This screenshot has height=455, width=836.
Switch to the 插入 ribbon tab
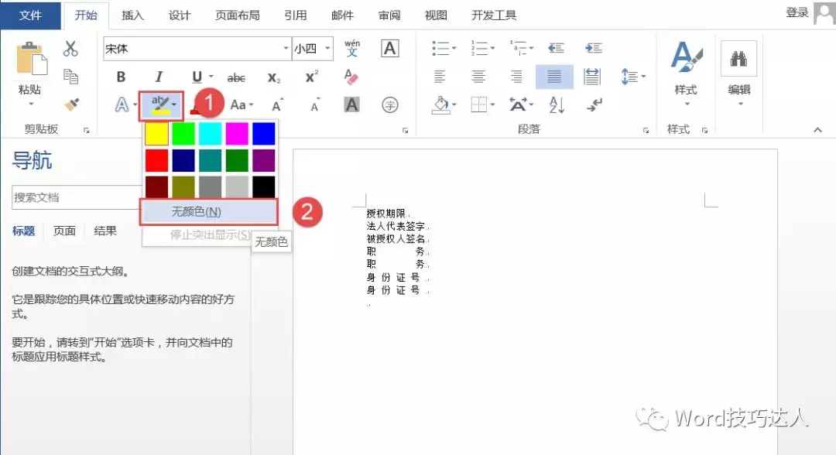click(132, 15)
